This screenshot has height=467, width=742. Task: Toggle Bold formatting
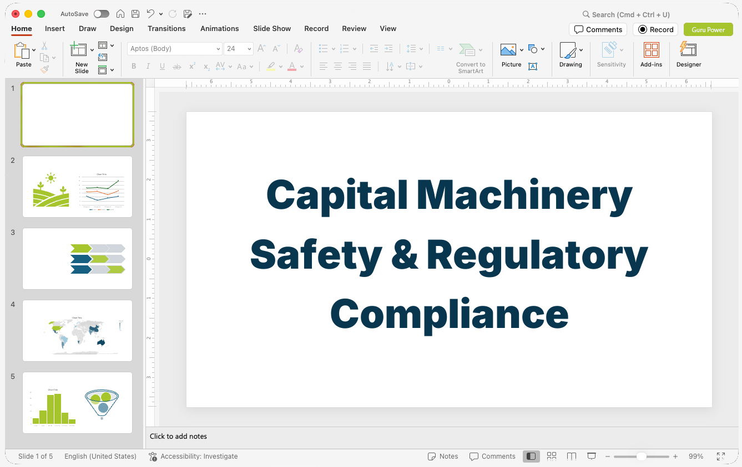134,66
